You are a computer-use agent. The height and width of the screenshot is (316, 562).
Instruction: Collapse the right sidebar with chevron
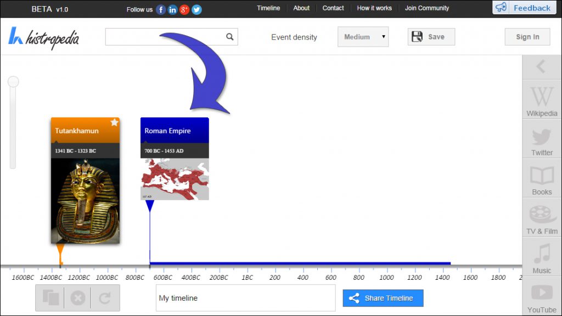pos(541,67)
